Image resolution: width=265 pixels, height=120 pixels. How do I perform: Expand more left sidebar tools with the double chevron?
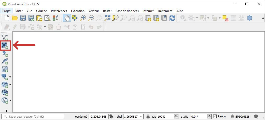[x=6, y=110]
